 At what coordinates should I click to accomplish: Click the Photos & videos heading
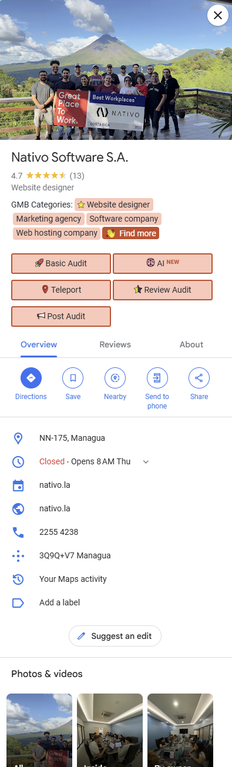(47, 674)
